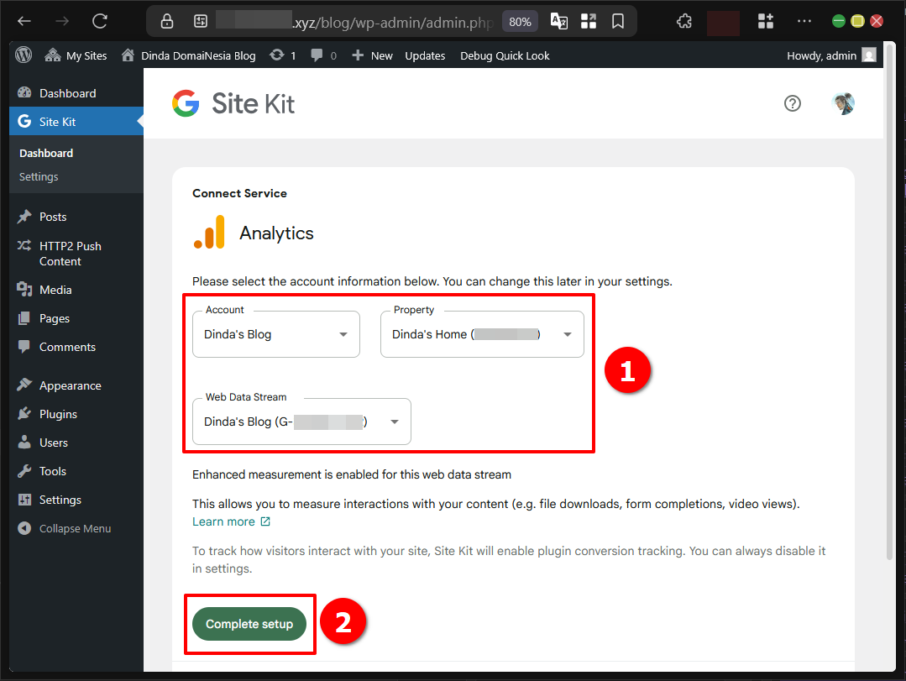The width and height of the screenshot is (906, 681).
Task: Click the Complete setup button
Action: (x=249, y=624)
